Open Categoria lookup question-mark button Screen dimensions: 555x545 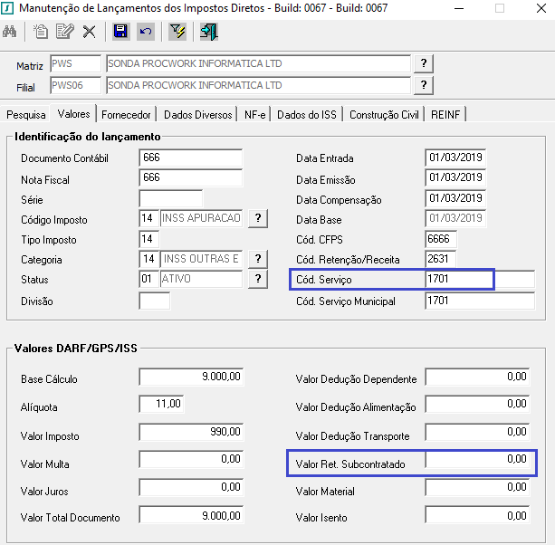point(258,259)
